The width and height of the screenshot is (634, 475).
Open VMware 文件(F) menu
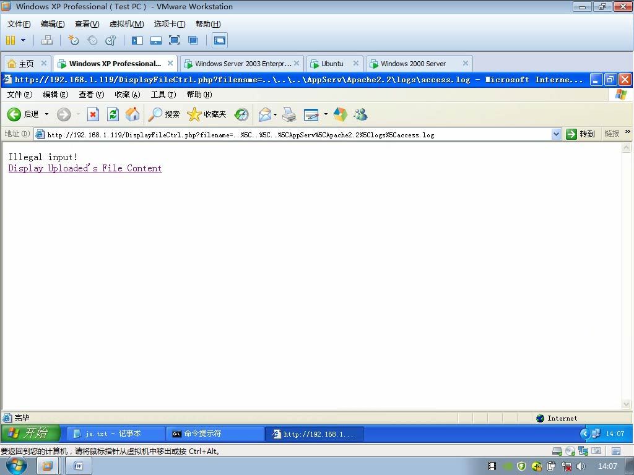pyautogui.click(x=19, y=24)
